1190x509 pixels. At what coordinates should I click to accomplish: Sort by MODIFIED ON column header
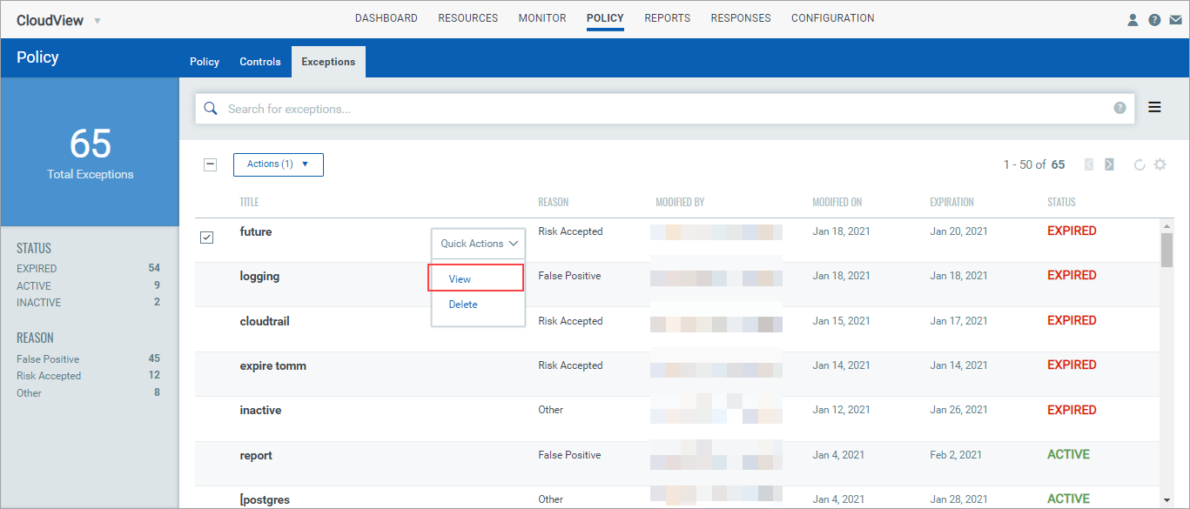(x=837, y=202)
